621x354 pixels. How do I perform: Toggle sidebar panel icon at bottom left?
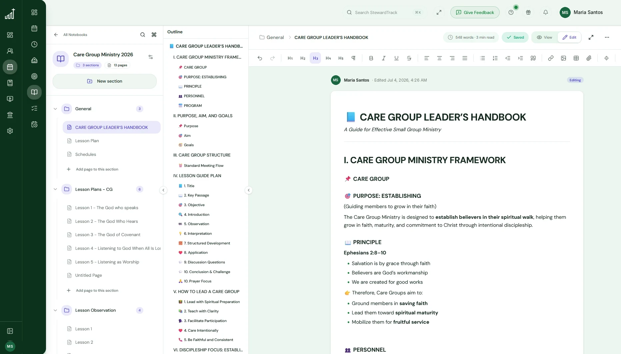pos(10,331)
